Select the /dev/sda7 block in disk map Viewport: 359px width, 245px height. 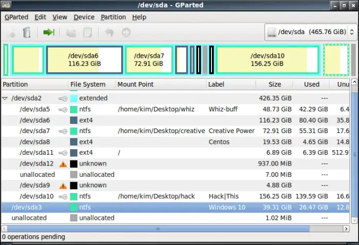click(149, 60)
